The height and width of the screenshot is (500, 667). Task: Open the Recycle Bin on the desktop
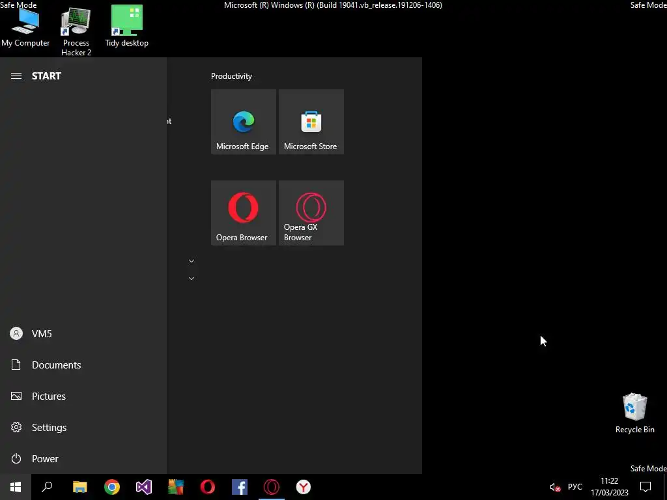pyautogui.click(x=634, y=413)
